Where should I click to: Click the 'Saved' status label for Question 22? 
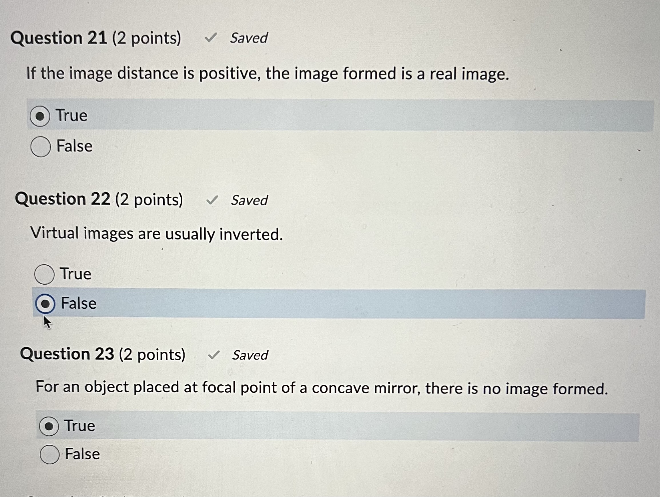[x=250, y=201]
